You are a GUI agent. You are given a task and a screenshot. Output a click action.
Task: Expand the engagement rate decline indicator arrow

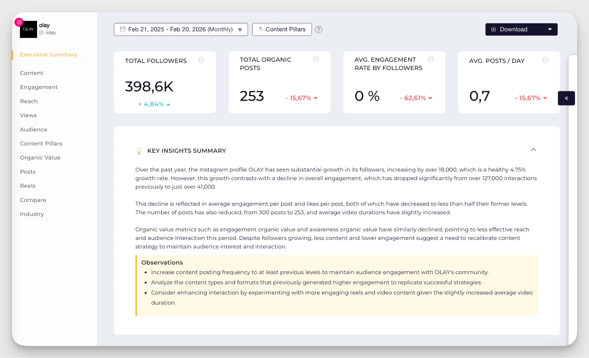click(x=430, y=98)
